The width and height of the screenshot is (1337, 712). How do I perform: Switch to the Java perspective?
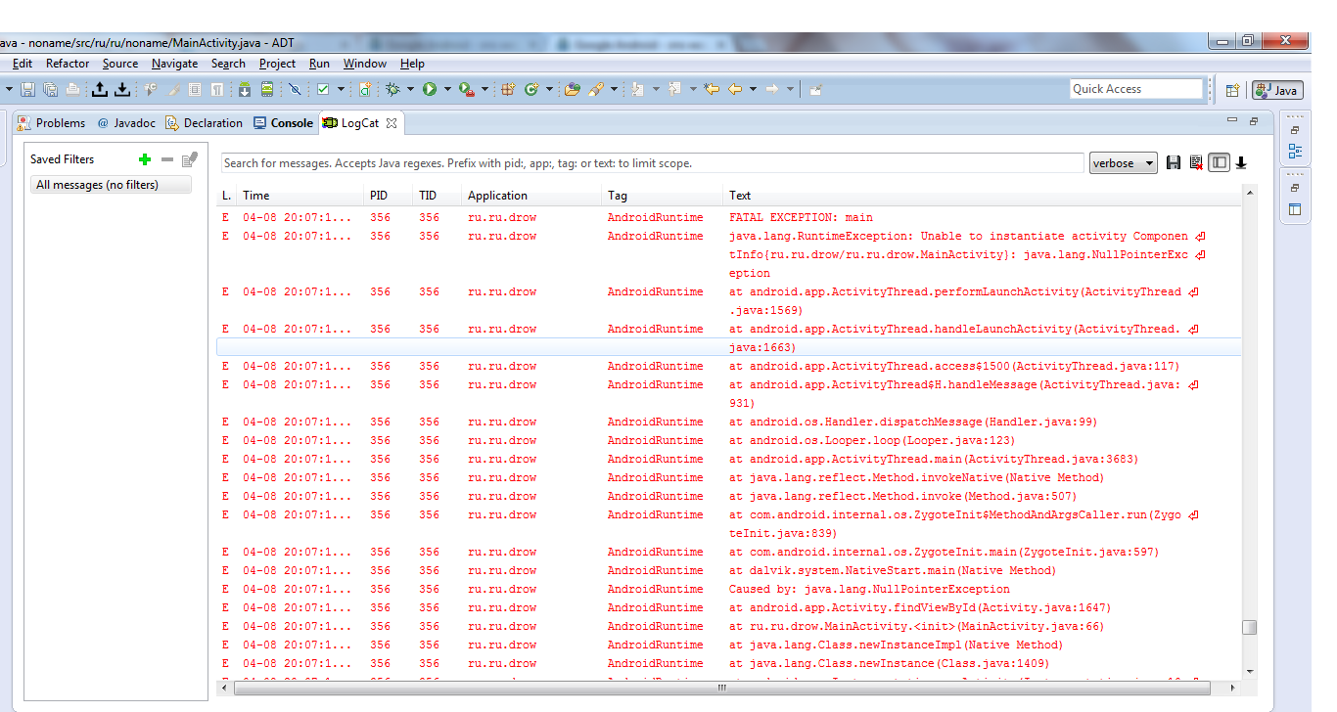1276,90
